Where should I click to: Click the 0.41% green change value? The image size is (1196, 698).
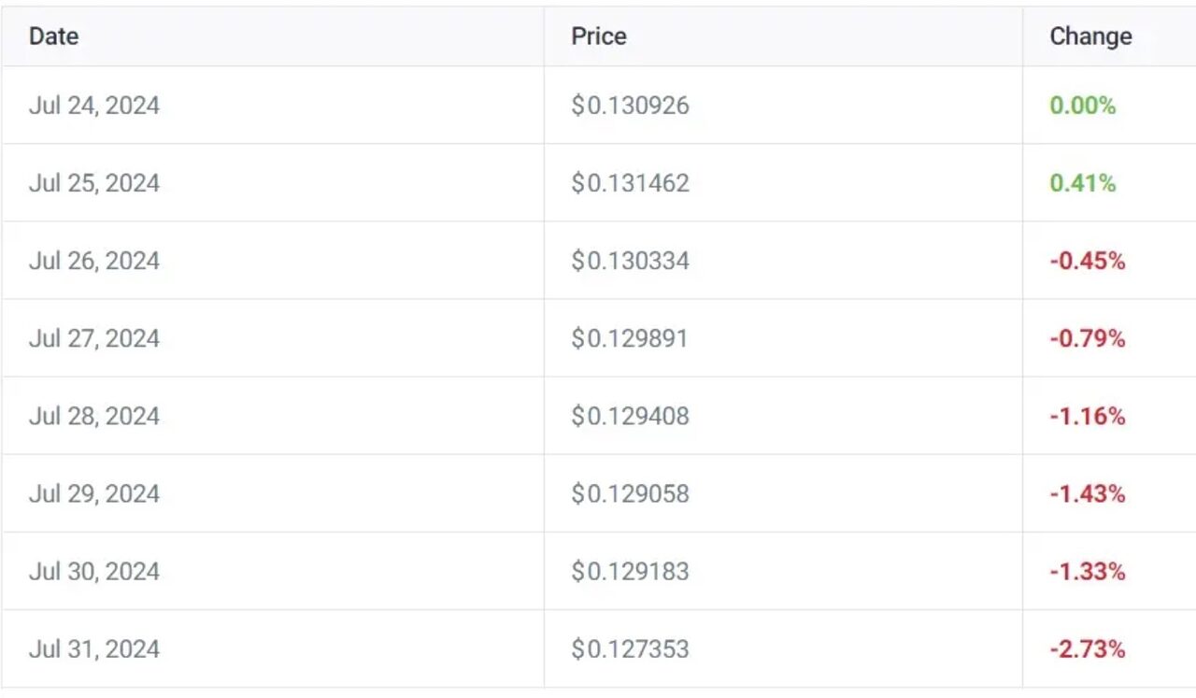tap(1083, 183)
